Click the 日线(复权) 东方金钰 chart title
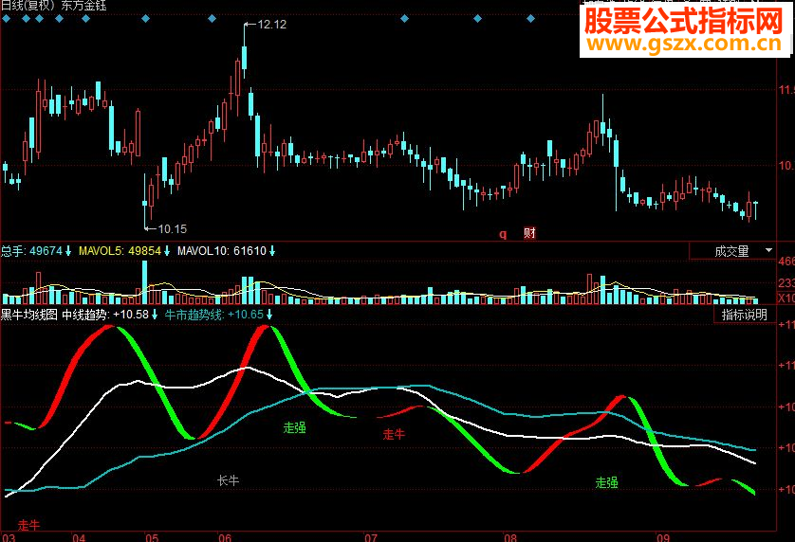This screenshot has height=542, width=795. pos(54,6)
